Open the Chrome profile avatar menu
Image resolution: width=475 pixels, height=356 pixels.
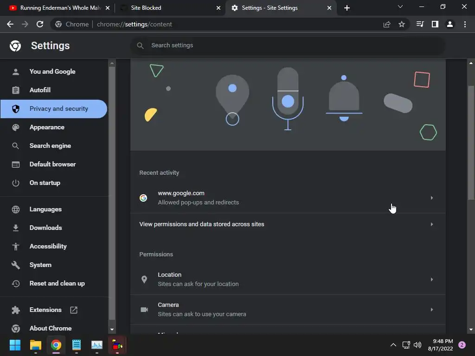(450, 24)
